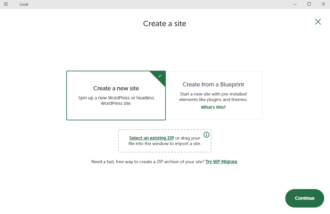The width and height of the screenshot is (330, 214).
Task: Maximize the Local window
Action: click(x=309, y=4)
